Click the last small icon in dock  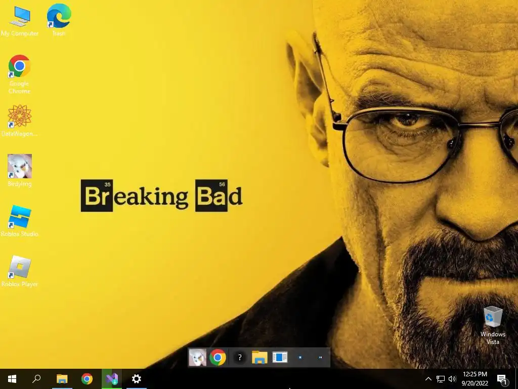pos(320,357)
